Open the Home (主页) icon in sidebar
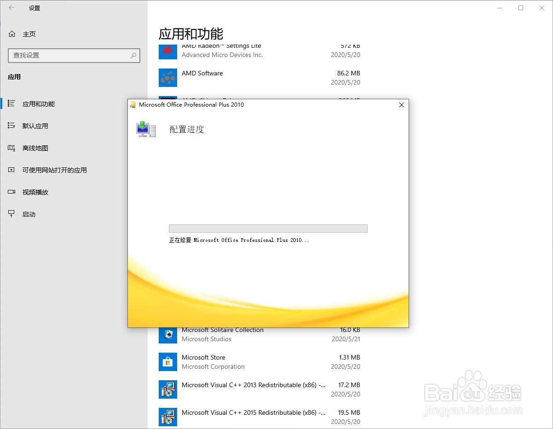Image resolution: width=553 pixels, height=429 pixels. [x=12, y=34]
